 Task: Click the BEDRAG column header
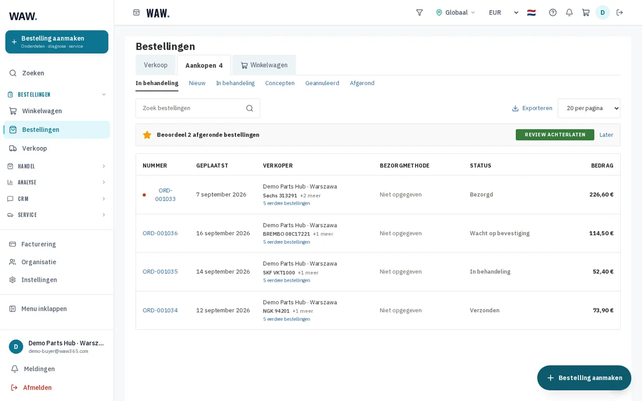click(x=602, y=166)
